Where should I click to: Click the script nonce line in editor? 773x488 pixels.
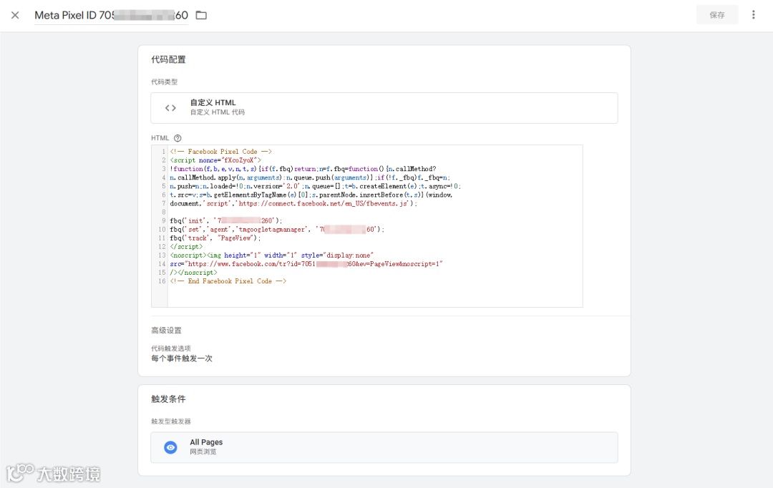[x=215, y=160]
